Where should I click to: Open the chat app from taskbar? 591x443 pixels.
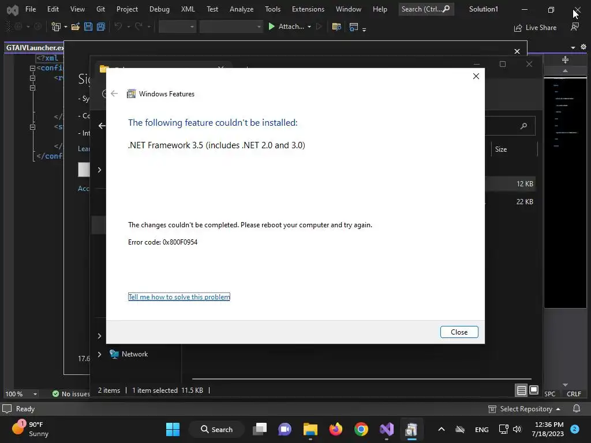click(285, 429)
